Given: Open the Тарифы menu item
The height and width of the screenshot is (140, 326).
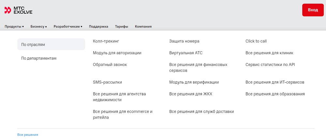Looking at the screenshot, I should (x=121, y=27).
